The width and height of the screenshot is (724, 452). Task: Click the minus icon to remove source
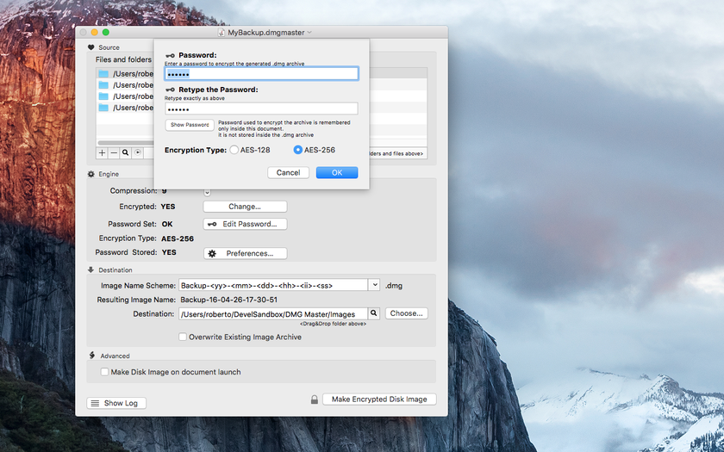point(114,152)
